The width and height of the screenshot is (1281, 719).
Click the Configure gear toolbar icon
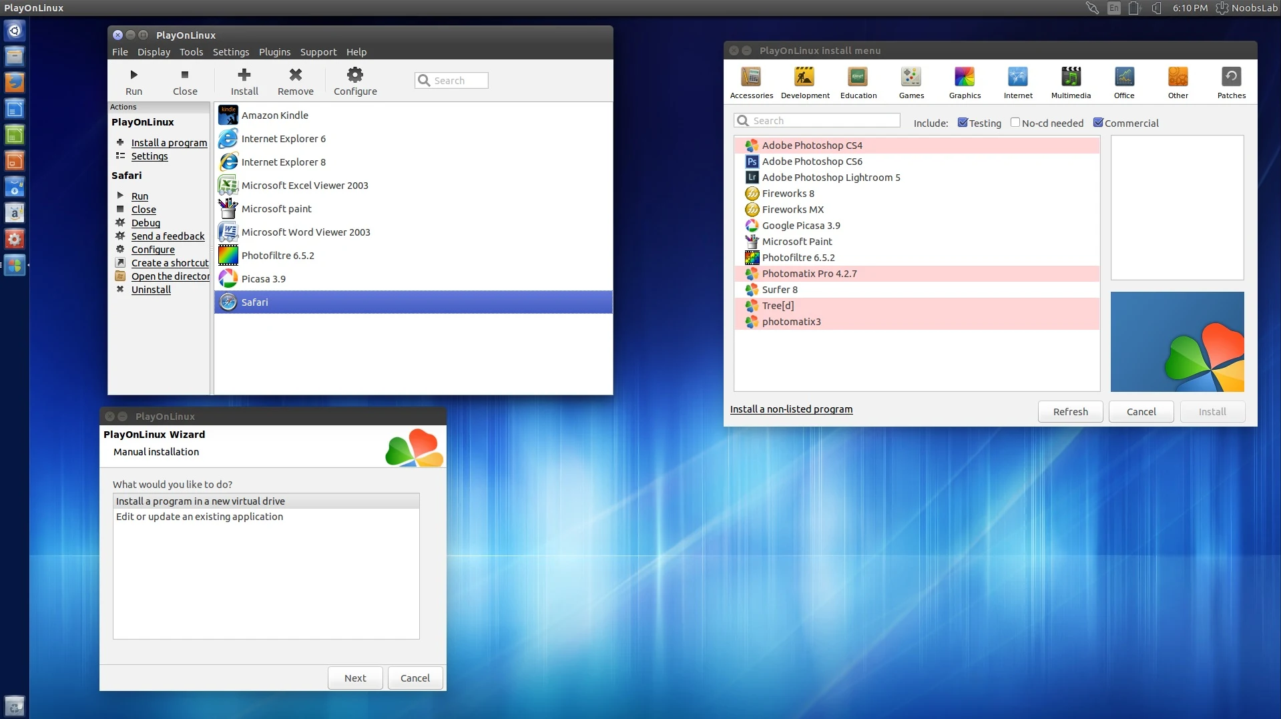(355, 81)
